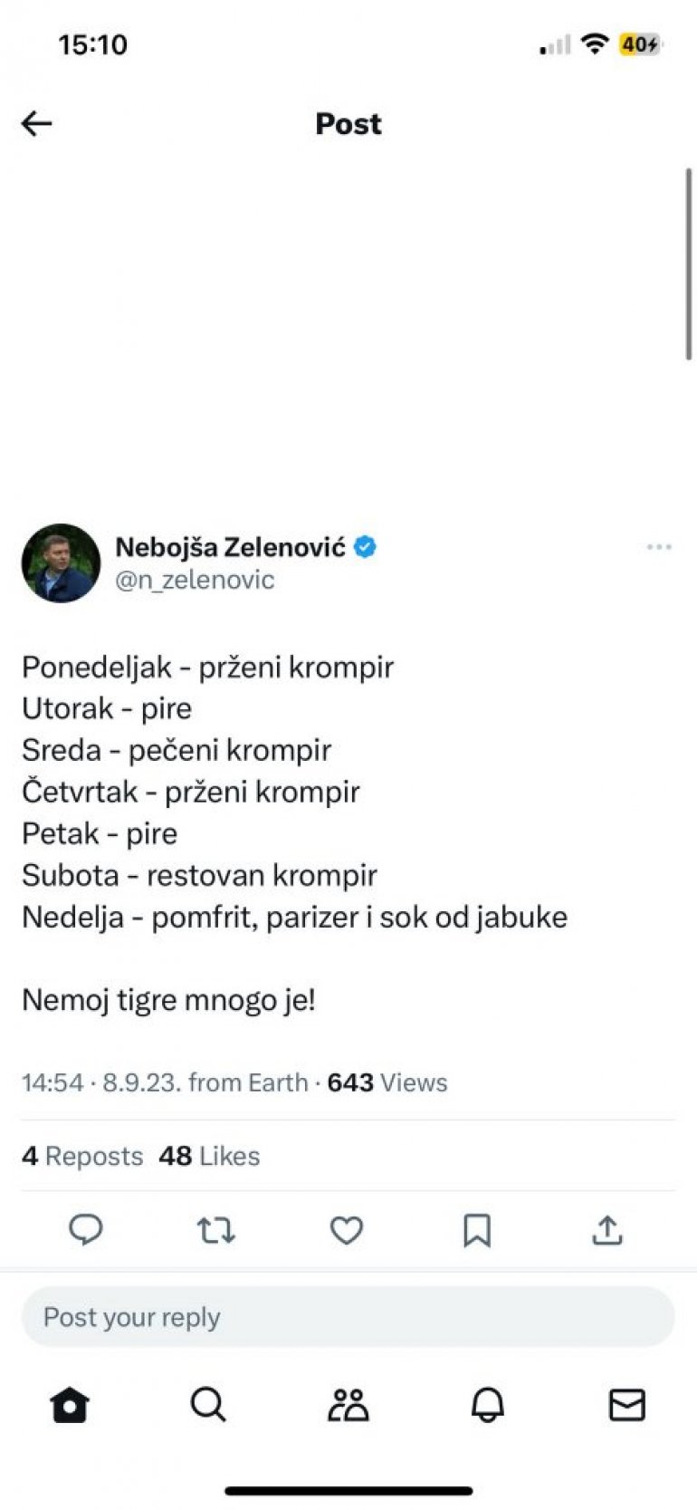View the 4 Reposts list
Viewport: 697px width, 1510px height.
(82, 1156)
